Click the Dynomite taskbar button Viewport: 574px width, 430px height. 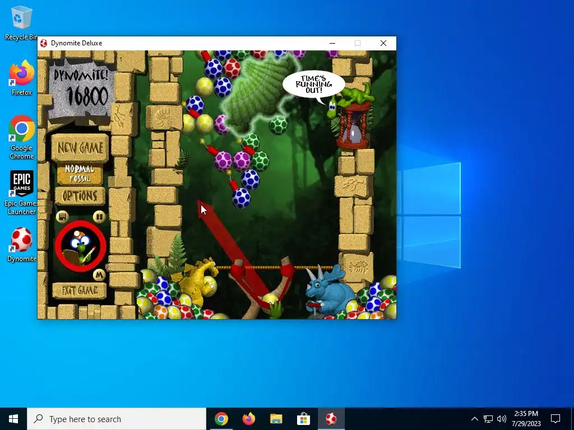[331, 419]
